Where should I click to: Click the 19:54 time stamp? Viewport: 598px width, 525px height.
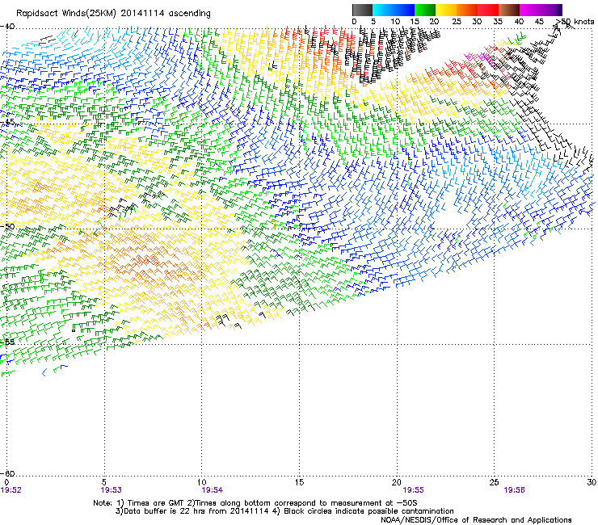pyautogui.click(x=212, y=490)
